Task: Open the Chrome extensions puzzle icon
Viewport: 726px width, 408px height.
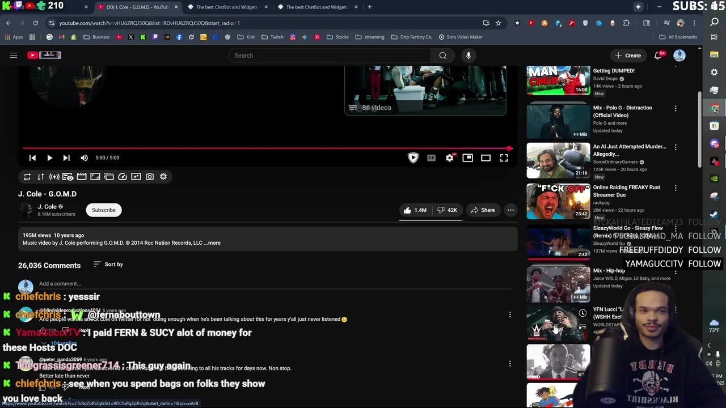Action: pos(626,23)
